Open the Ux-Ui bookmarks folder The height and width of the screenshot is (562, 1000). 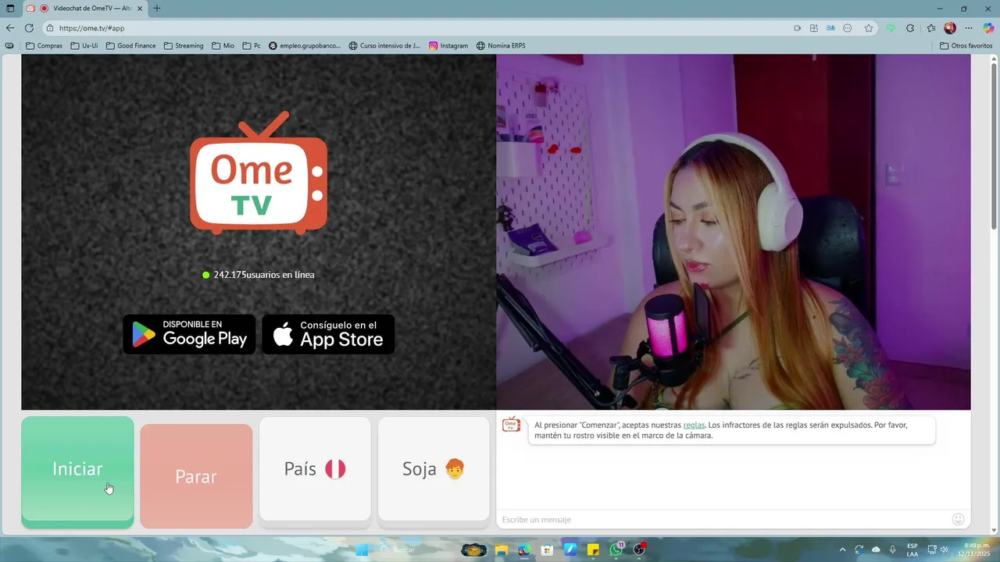[84, 46]
